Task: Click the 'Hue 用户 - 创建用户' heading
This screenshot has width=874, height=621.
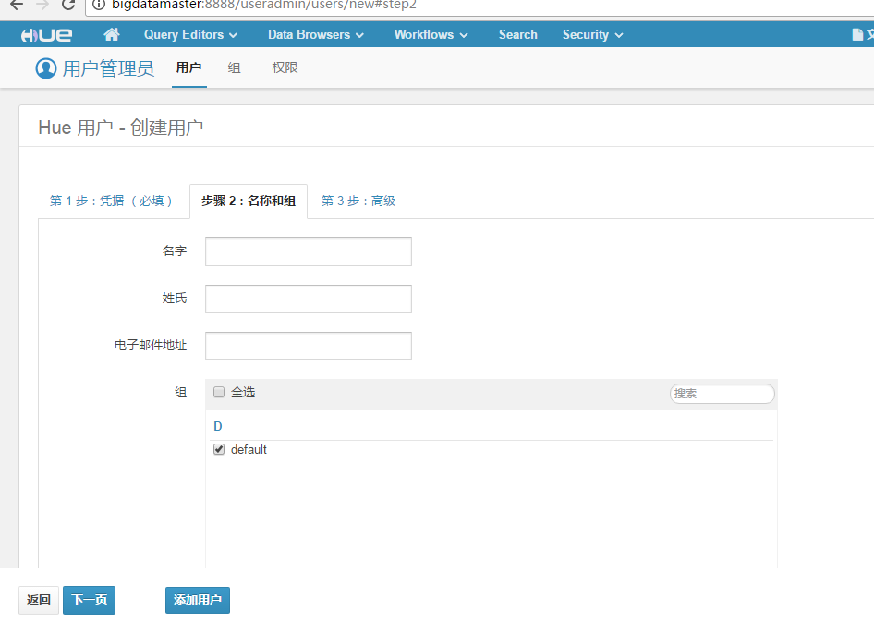Action: (x=120, y=128)
